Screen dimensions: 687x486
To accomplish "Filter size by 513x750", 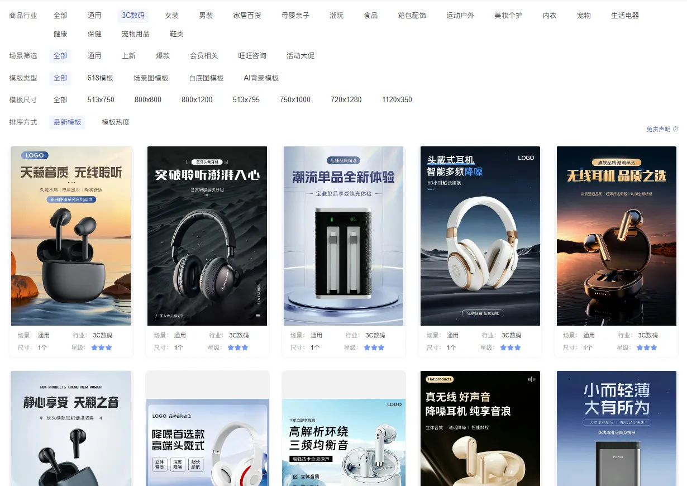I will [101, 100].
